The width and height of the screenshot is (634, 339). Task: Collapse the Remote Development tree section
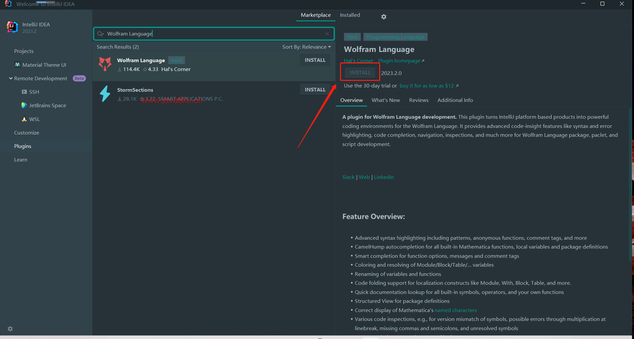pyautogui.click(x=11, y=78)
